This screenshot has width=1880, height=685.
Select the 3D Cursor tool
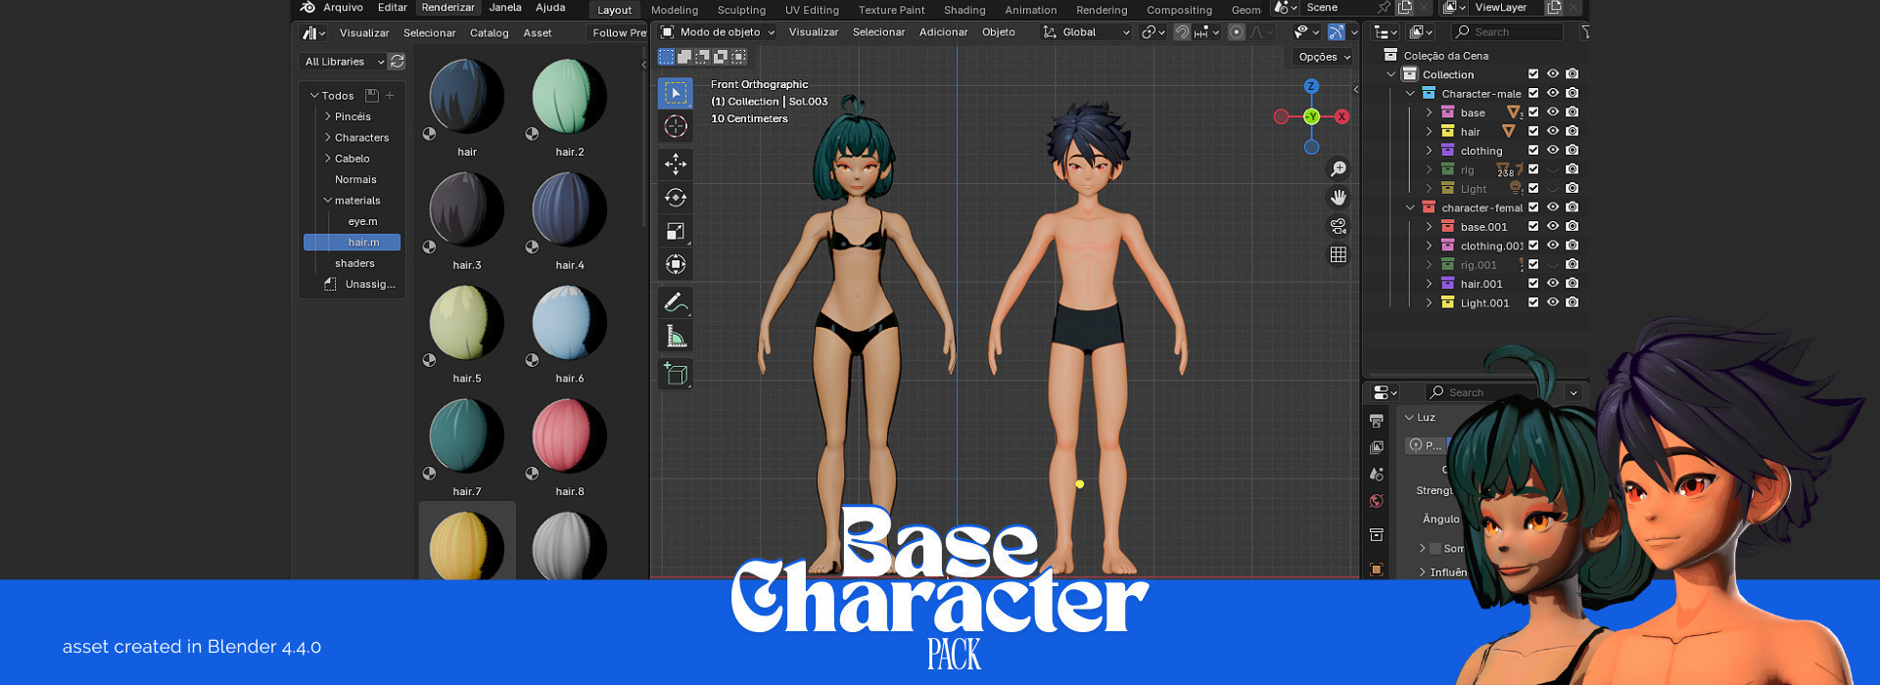676,126
